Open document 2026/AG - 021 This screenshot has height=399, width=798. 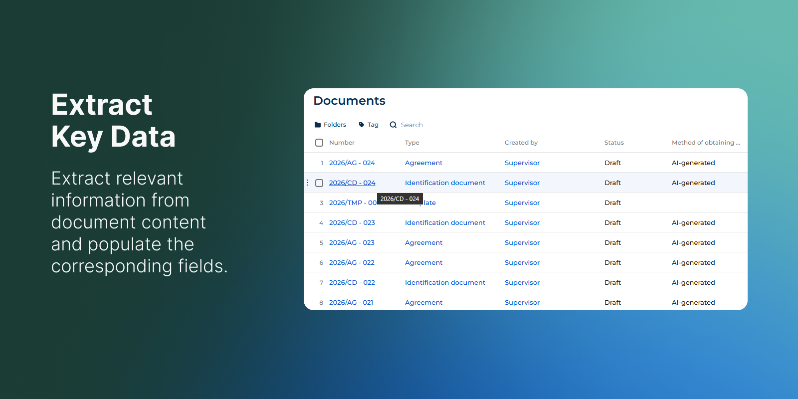pos(351,303)
